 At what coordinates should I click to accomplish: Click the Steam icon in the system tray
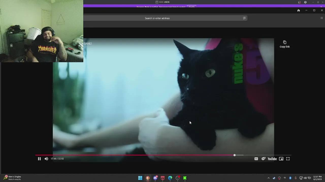pos(274,178)
